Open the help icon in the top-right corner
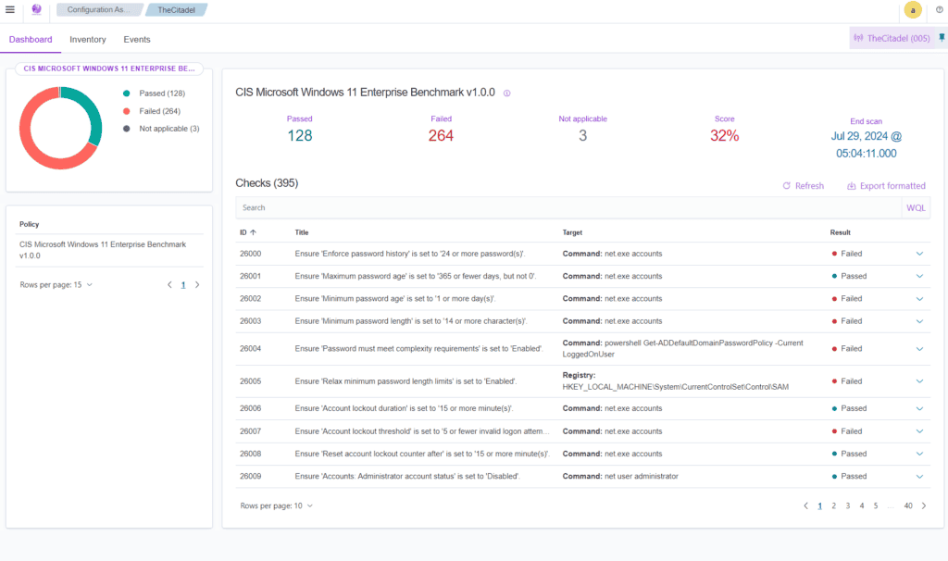 (x=939, y=9)
